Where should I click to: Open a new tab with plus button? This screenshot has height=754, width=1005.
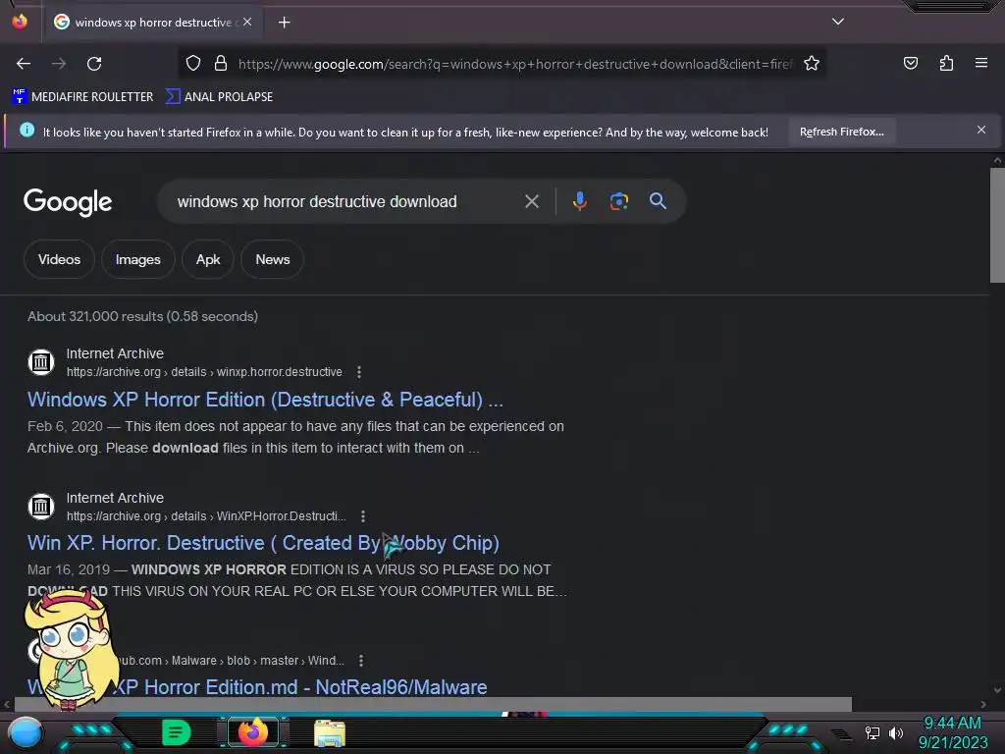pos(284,23)
